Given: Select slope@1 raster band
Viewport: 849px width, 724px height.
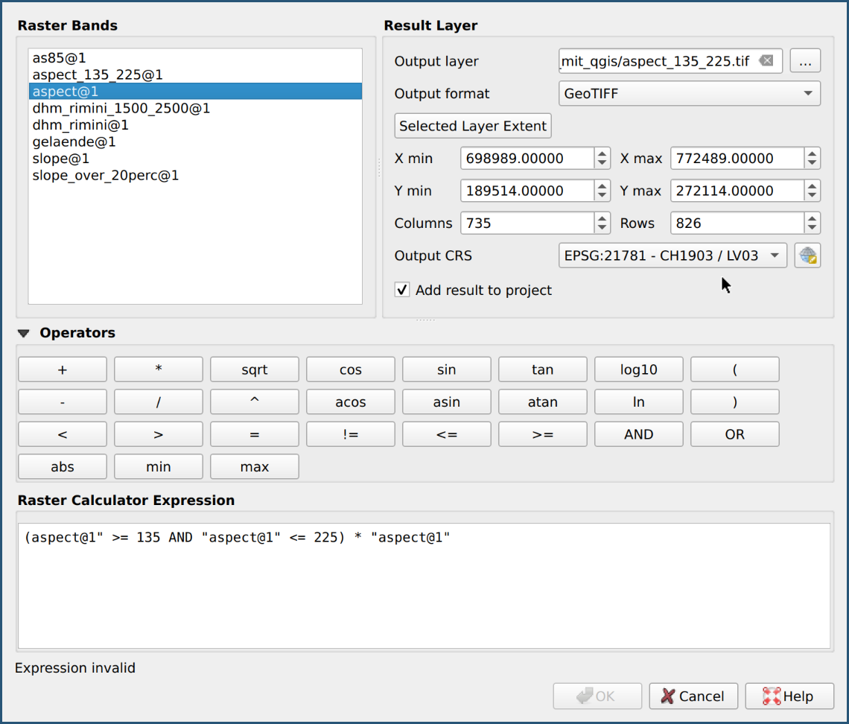Looking at the screenshot, I should pos(61,159).
